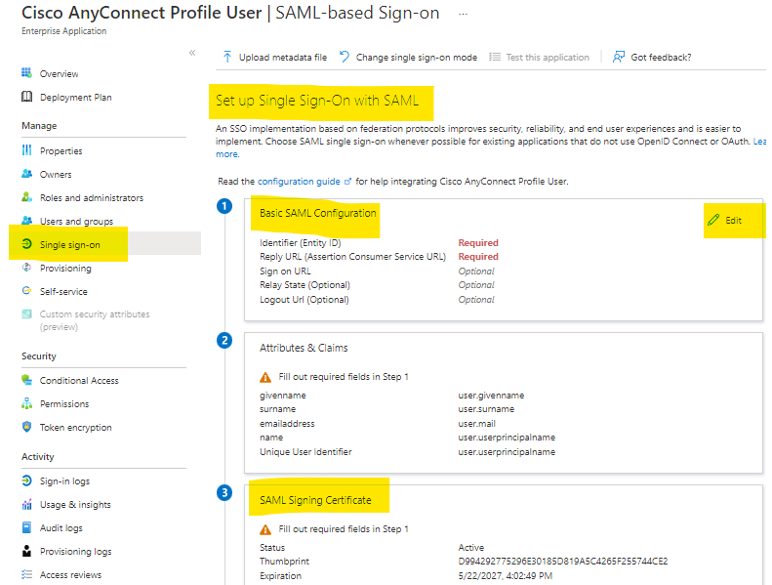772x585 pixels.
Task: Click the Sign-in logs icon
Action: click(26, 481)
